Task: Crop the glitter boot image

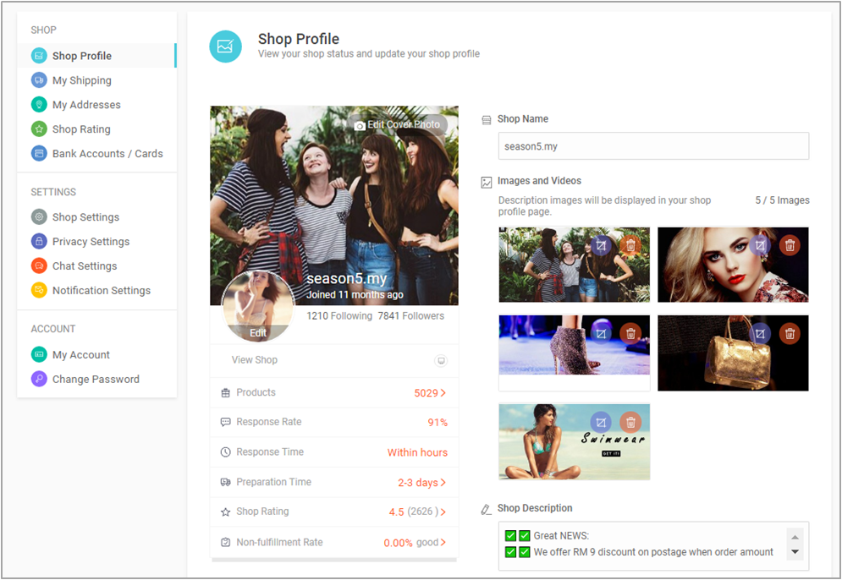Action: [x=601, y=334]
